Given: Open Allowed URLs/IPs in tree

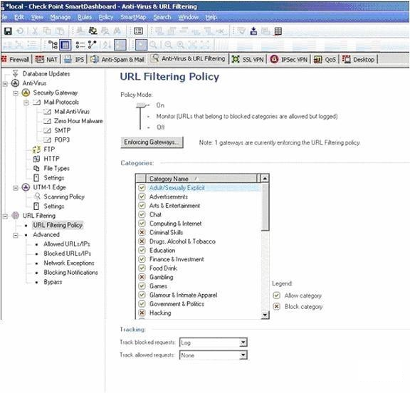Looking at the screenshot, I should point(67,244).
